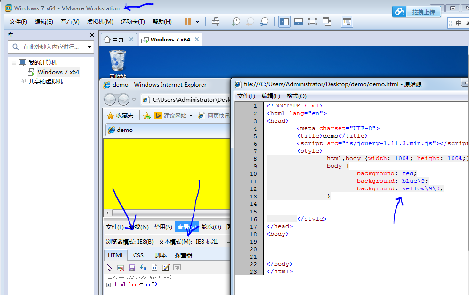
Task: Open developer tools 文件(F) menu
Action: [115, 227]
